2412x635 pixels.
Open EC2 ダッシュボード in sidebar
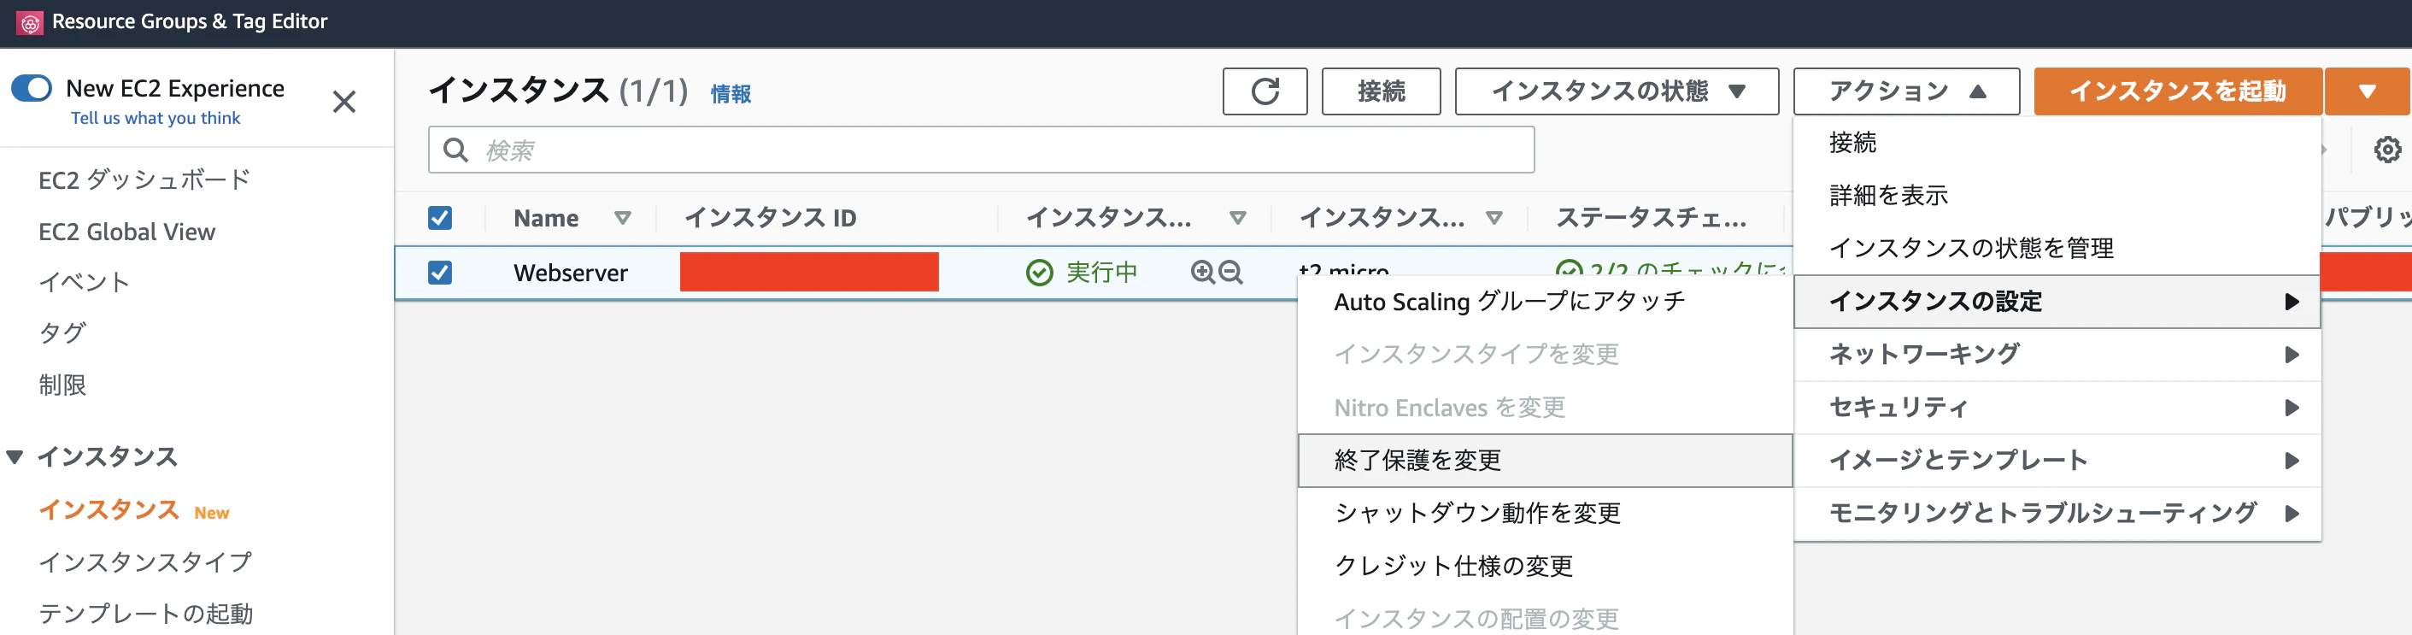pos(144,179)
